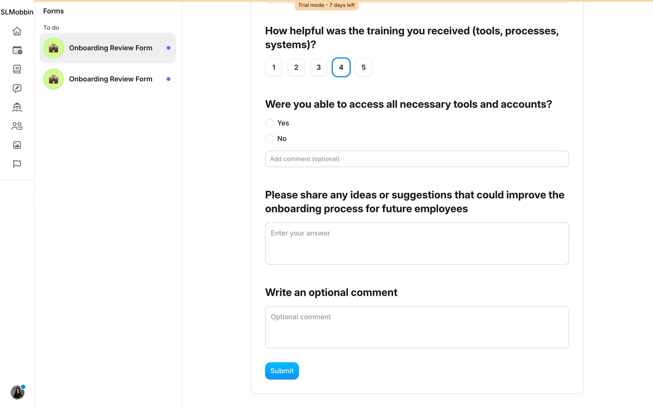Submit the onboarding review form
The image size is (653, 408).
pos(282,371)
